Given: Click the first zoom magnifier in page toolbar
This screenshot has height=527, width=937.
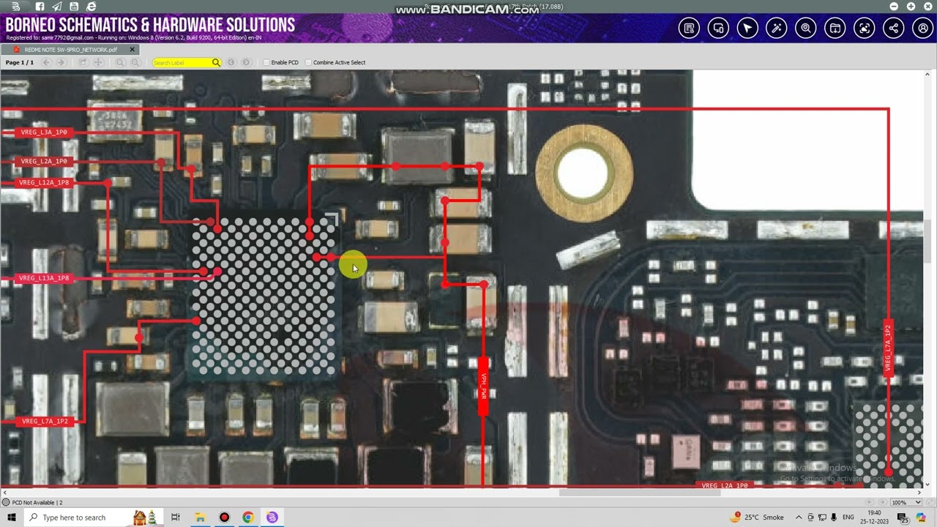Looking at the screenshot, I should pyautogui.click(x=120, y=62).
